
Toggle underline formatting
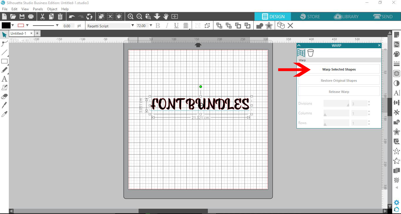click(x=176, y=26)
